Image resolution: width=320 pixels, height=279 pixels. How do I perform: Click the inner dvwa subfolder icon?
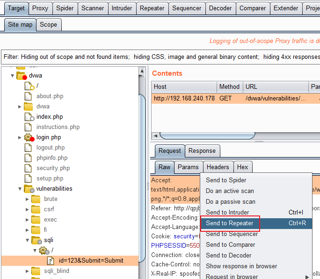pyautogui.click(x=28, y=107)
